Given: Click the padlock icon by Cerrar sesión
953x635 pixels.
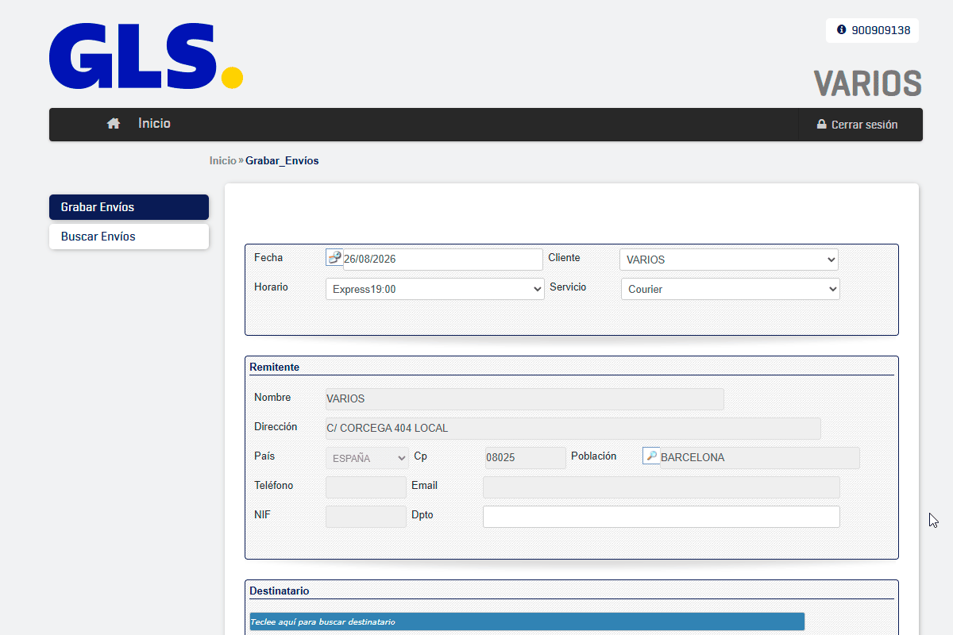Looking at the screenshot, I should click(822, 125).
